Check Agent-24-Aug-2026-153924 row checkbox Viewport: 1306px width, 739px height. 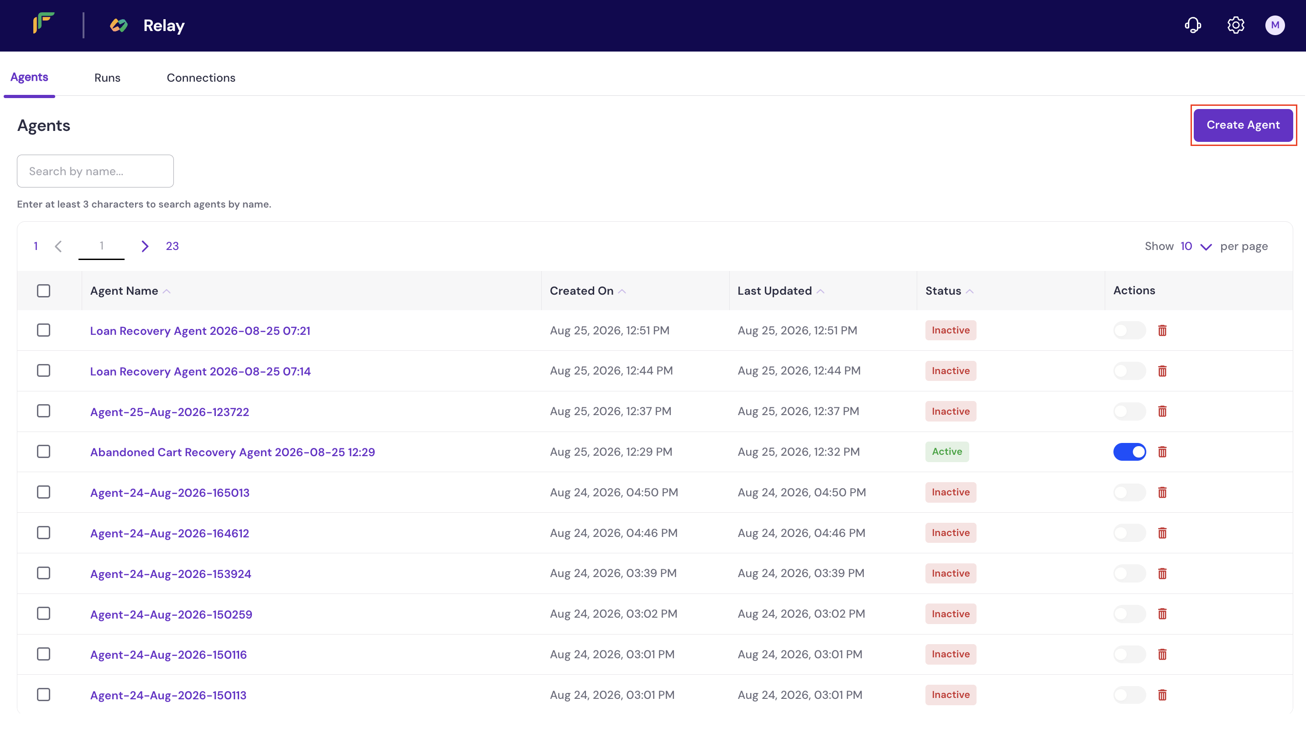44,573
